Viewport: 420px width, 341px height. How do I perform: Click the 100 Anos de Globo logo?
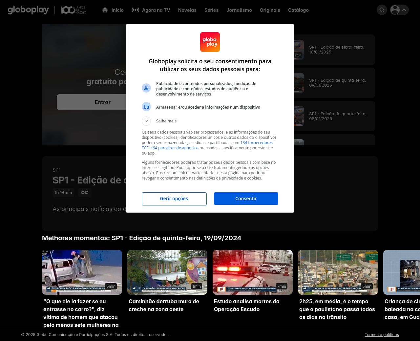click(x=73, y=10)
